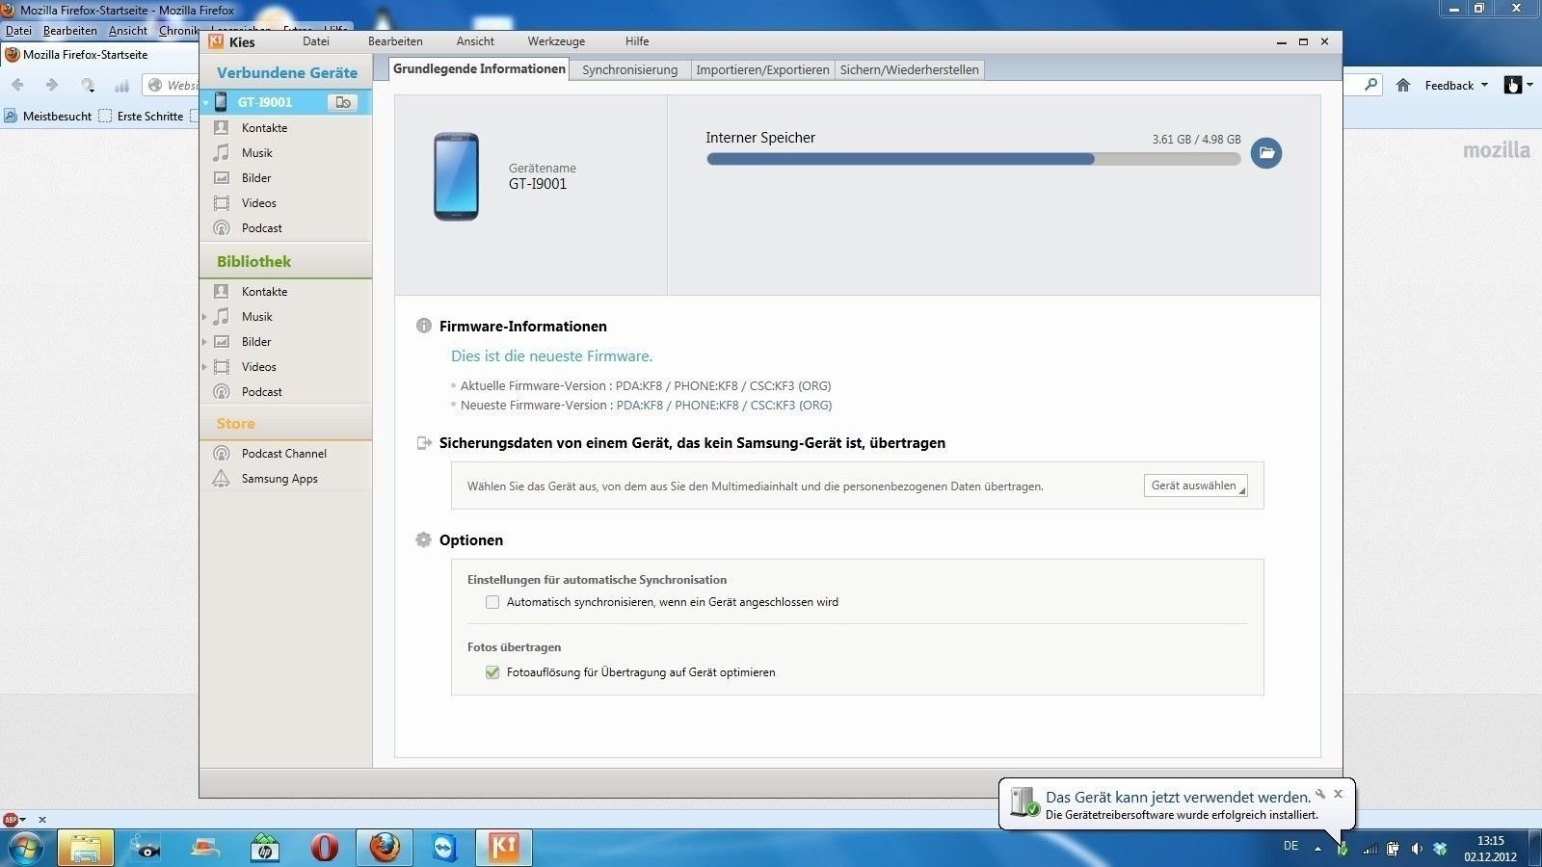Screen dimensions: 1542x867
Task: Click the device disconnect icon beside GT-I9001
Action: point(342,102)
